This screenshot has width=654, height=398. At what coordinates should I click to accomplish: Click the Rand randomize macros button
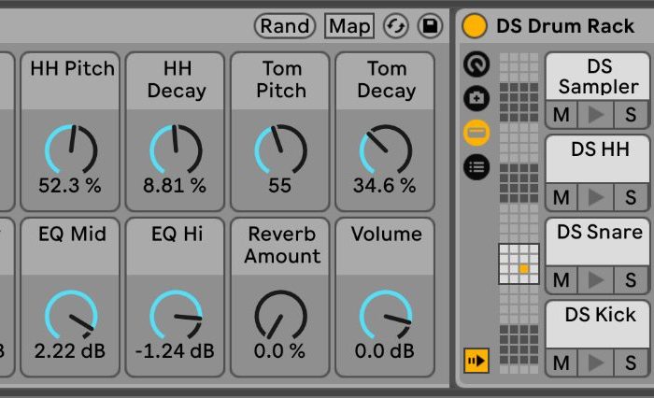click(285, 26)
